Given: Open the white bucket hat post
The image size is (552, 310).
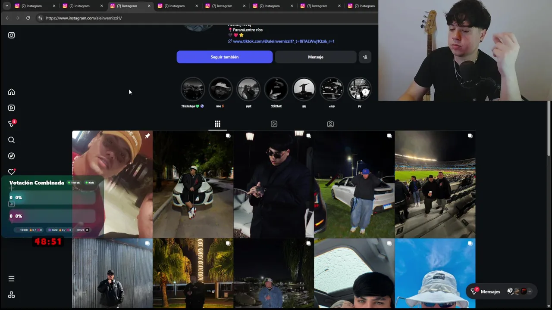Looking at the screenshot, I should pyautogui.click(x=435, y=273).
